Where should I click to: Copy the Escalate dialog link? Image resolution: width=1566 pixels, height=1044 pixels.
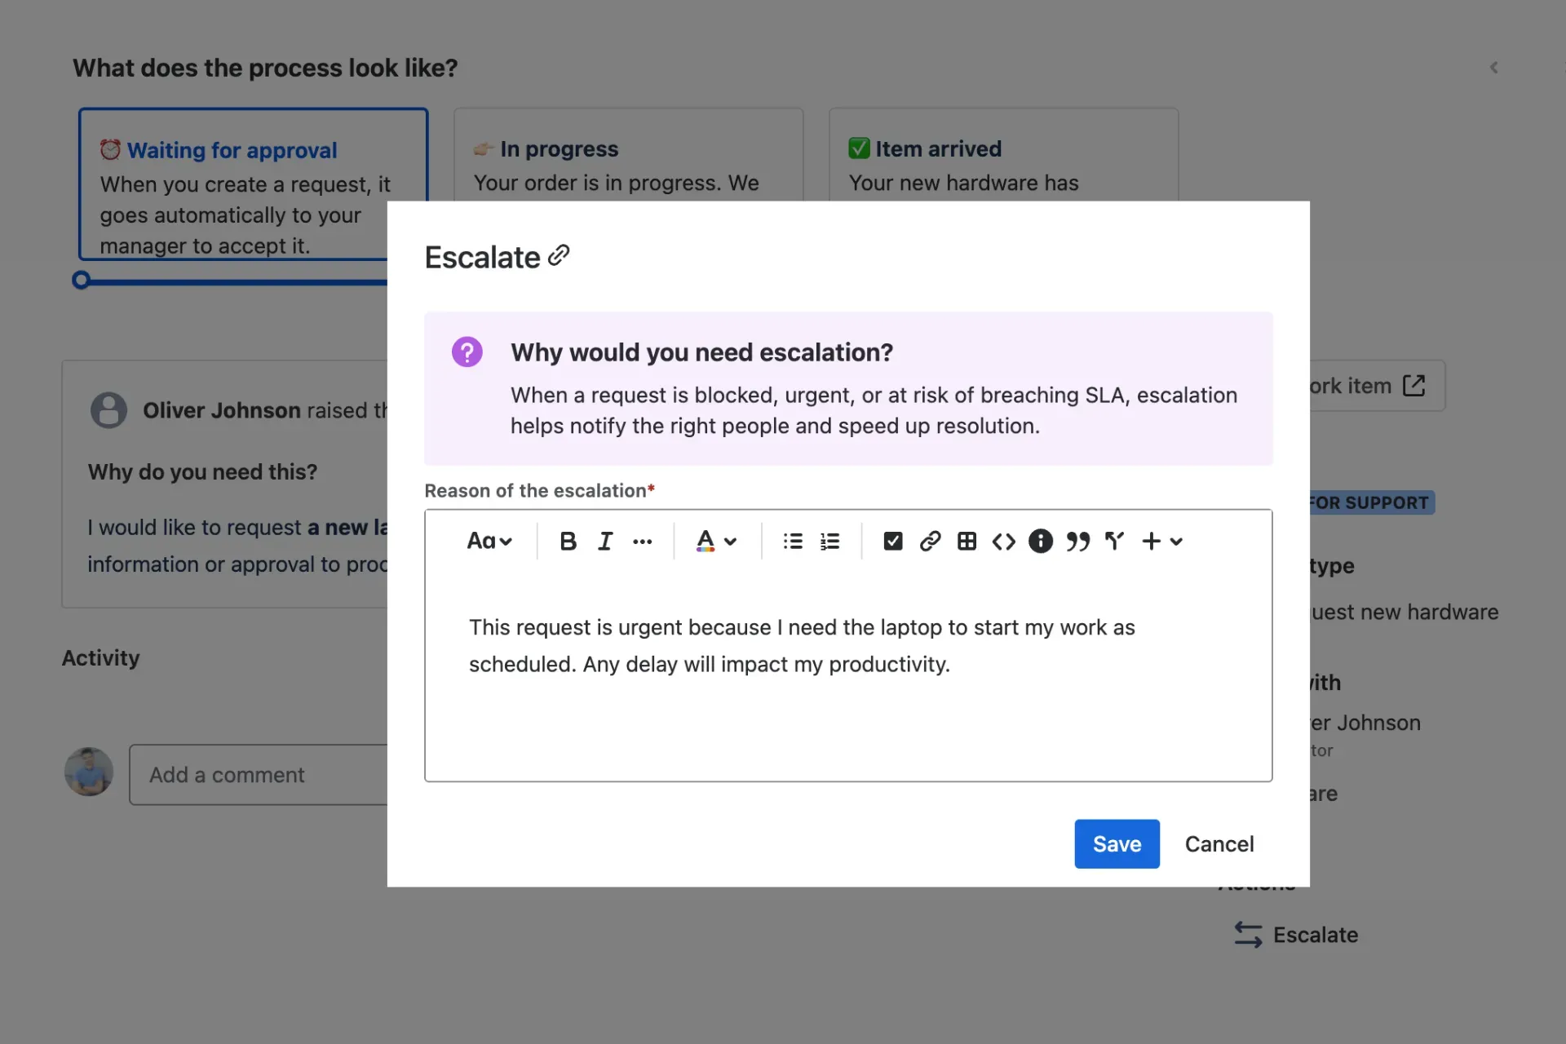pyautogui.click(x=559, y=255)
